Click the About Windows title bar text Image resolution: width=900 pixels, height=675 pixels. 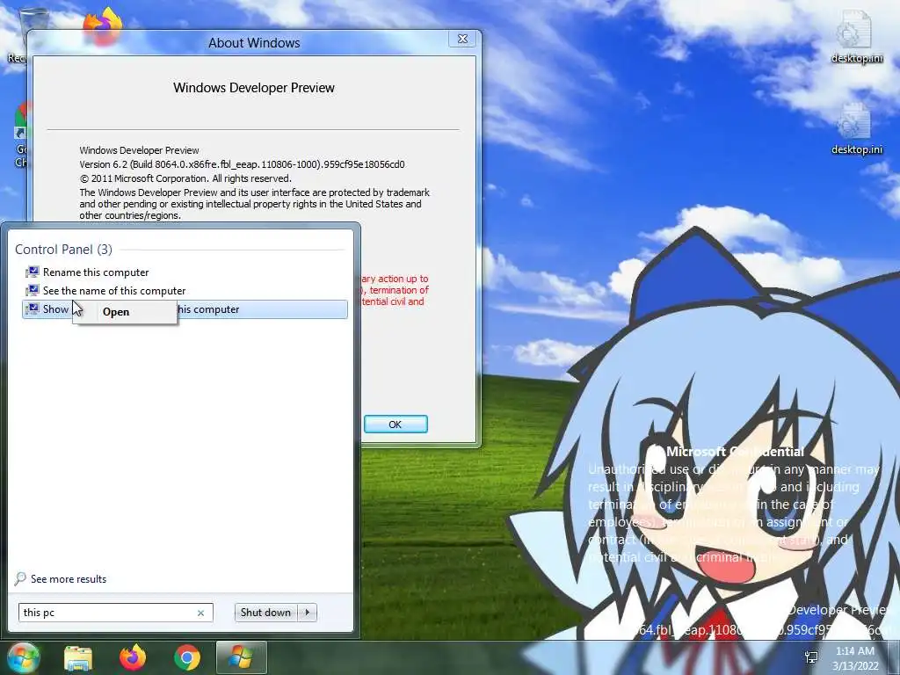pos(254,43)
